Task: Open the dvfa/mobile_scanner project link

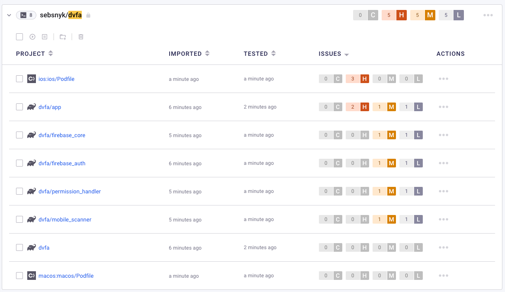Action: [65, 219]
